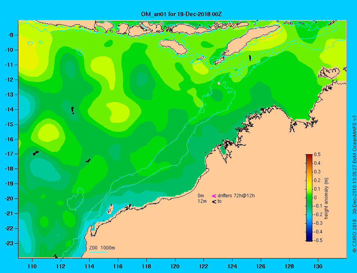Click the -20 latitude axis label
The height and width of the screenshot is (273, 357).
tap(9, 198)
